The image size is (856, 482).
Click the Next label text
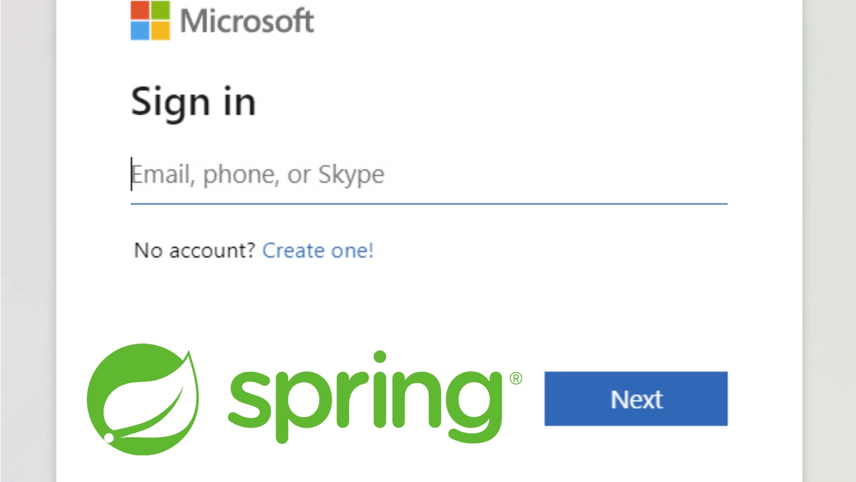(x=637, y=399)
